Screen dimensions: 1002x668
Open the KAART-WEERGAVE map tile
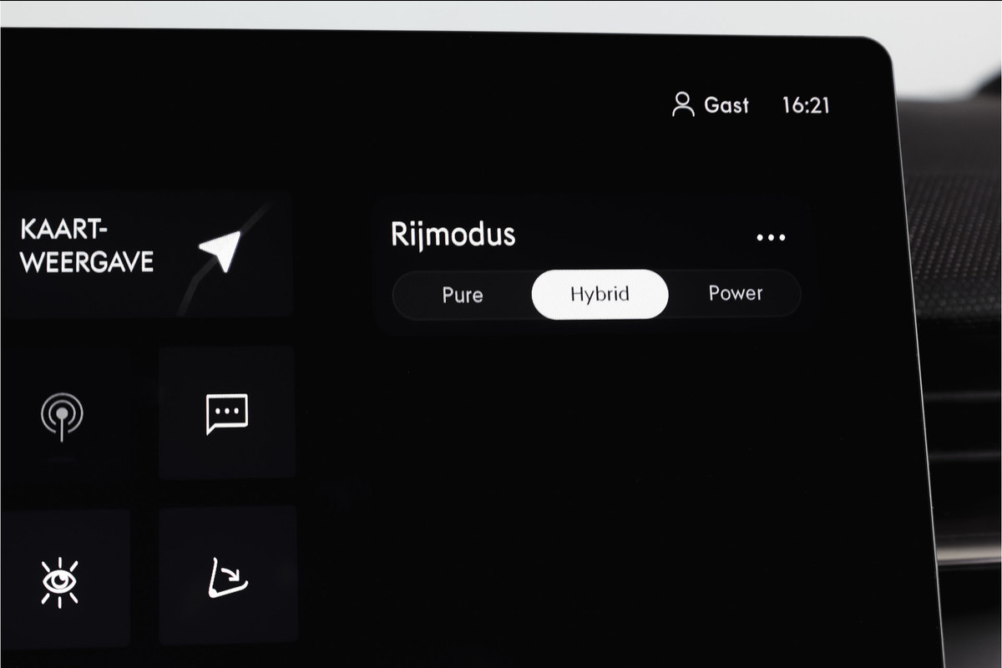coord(146,254)
